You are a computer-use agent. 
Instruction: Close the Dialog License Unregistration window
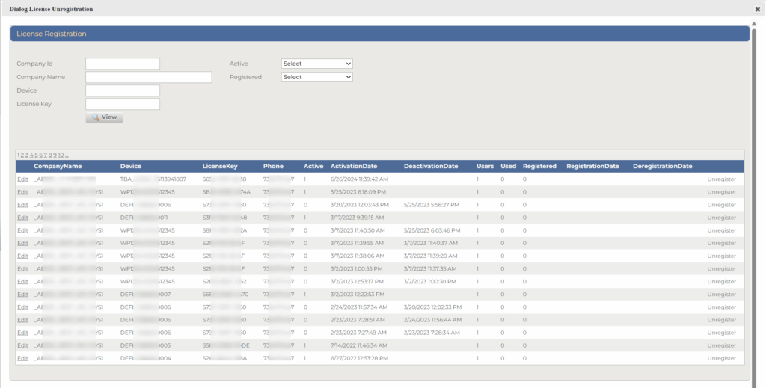[757, 9]
